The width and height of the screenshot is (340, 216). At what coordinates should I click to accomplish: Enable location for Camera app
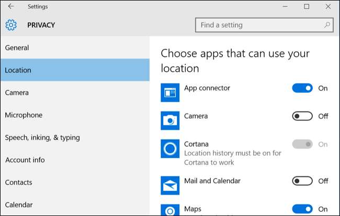(302, 116)
